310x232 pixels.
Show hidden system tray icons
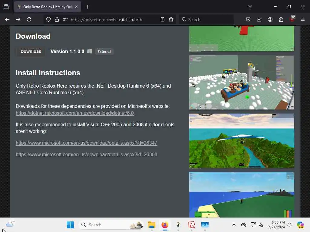(234, 225)
